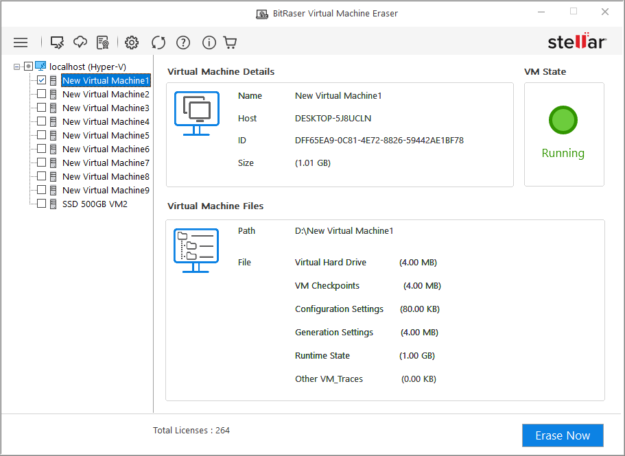Collapse the localhost (Hyper-V) tree node
Image resolution: width=625 pixels, height=456 pixels.
16,67
